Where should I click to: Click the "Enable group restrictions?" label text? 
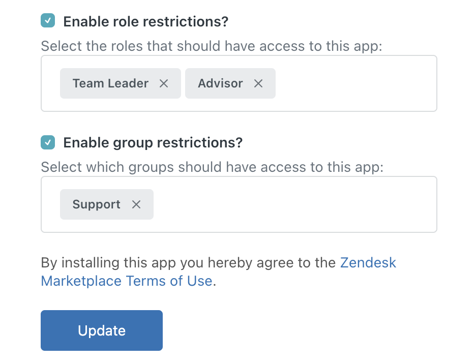(153, 143)
